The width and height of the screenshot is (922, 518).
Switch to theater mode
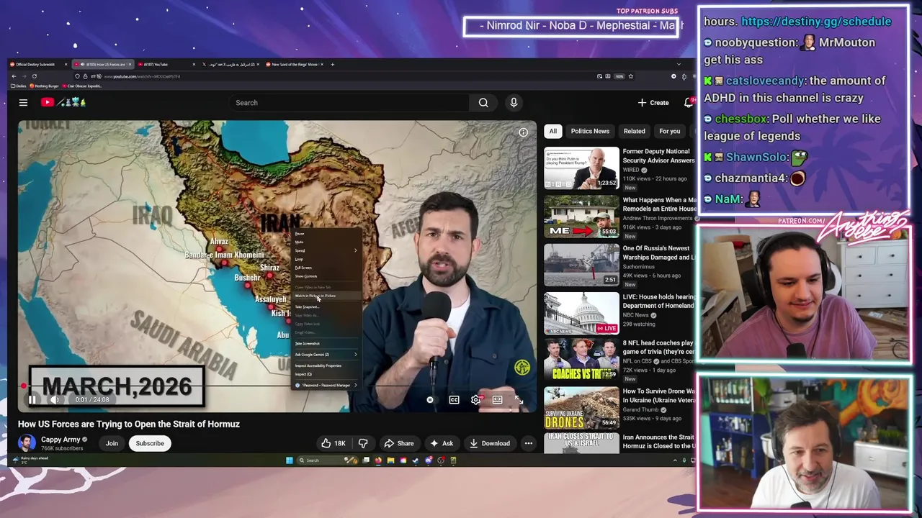tap(497, 400)
